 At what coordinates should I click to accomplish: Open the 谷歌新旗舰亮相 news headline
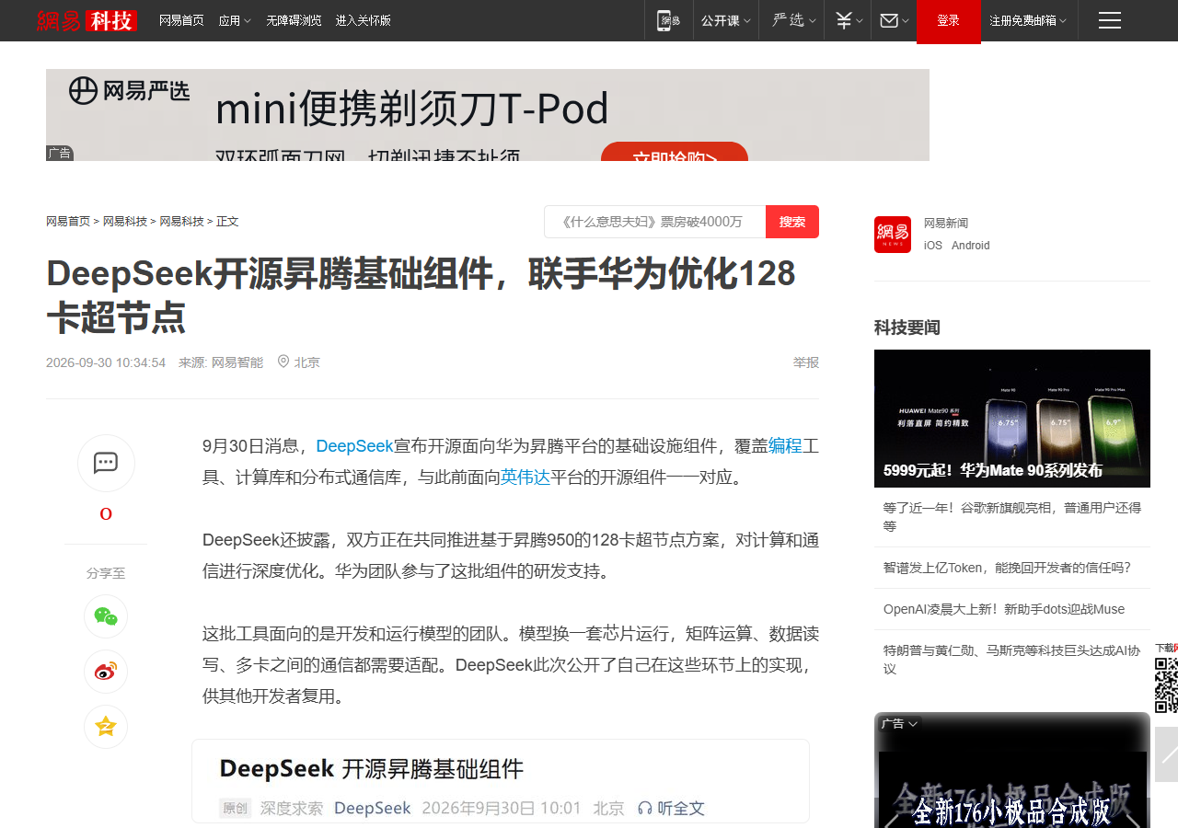pos(1012,517)
